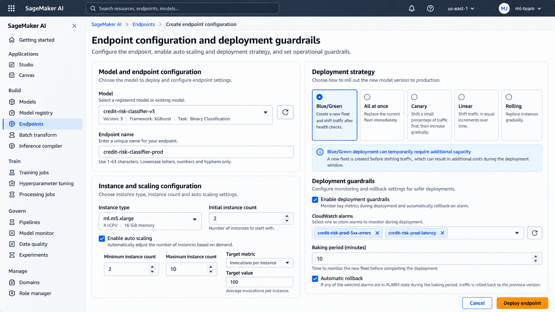Follow the Endpoints breadcrumb link
Image resolution: width=555 pixels, height=312 pixels.
143,24
